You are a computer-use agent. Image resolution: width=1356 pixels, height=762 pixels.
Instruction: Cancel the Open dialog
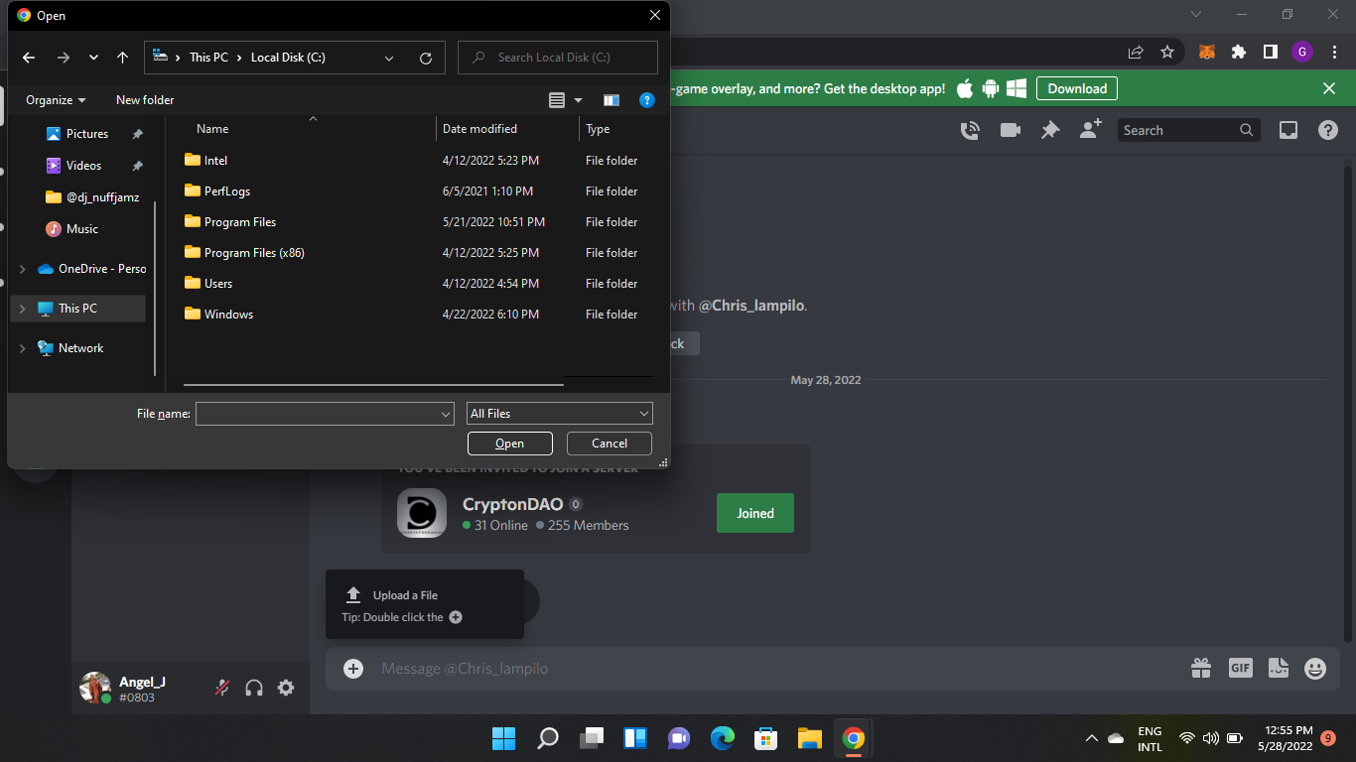pos(610,444)
